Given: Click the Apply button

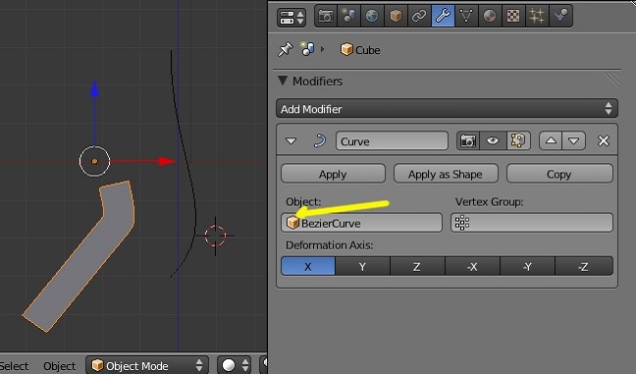Looking at the screenshot, I should coord(333,174).
